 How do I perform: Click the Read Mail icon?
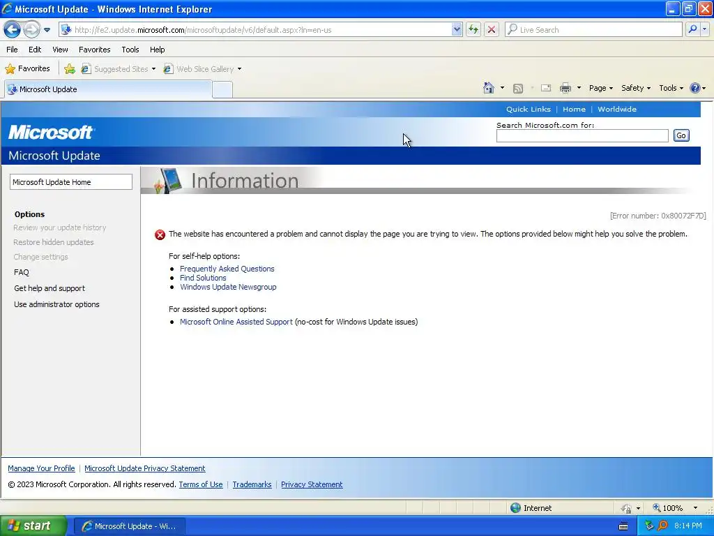tap(546, 88)
